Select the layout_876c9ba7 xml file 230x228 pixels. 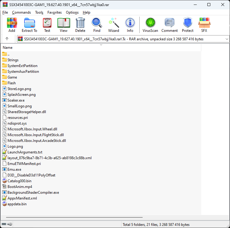(x=47, y=158)
